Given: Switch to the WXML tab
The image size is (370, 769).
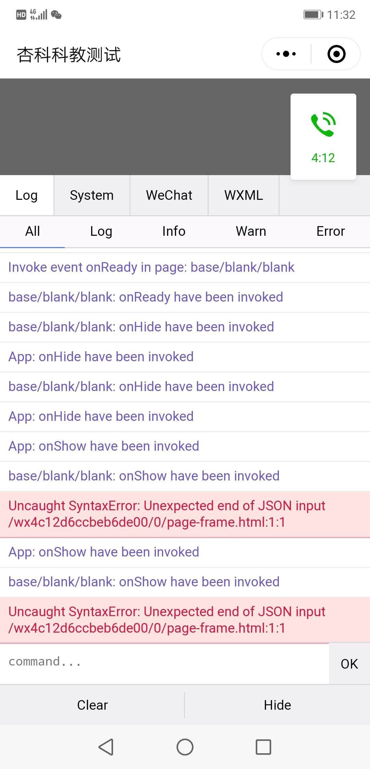Looking at the screenshot, I should click(244, 195).
